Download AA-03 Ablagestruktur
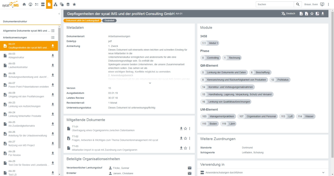The height and width of the screenshot is (176, 334). coord(53,55)
